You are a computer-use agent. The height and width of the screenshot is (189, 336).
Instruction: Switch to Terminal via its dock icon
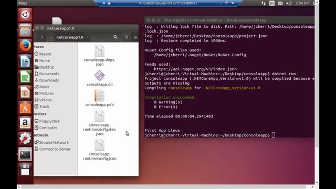pyautogui.click(x=25, y=154)
